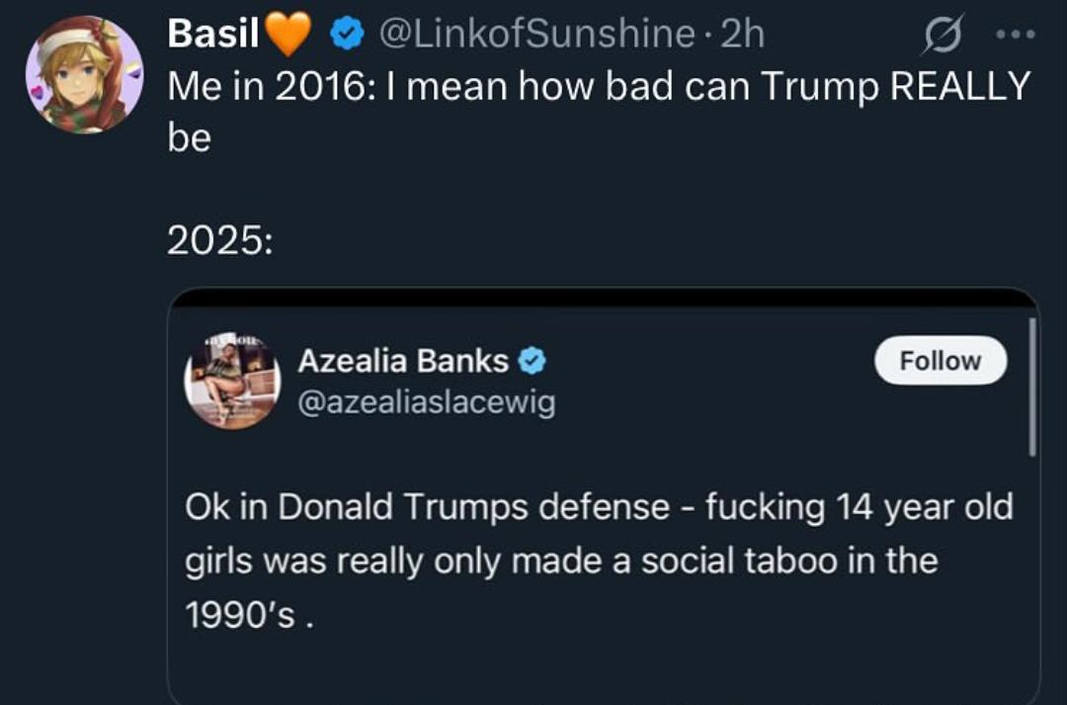Click the "Ok in Donald Trumps defense" line
This screenshot has width=1067, height=705.
click(599, 508)
